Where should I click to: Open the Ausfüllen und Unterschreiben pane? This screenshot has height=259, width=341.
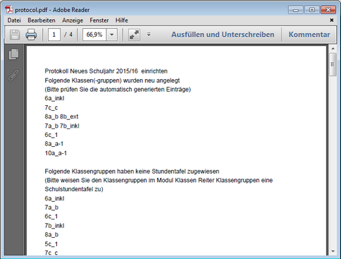point(223,35)
